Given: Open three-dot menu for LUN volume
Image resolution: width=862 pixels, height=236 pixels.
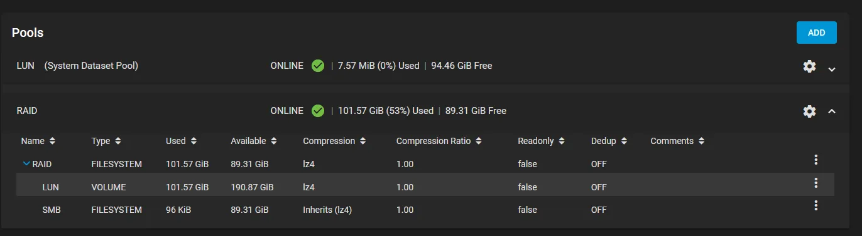Looking at the screenshot, I should 816,183.
